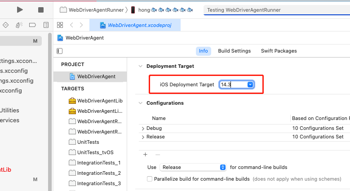Open the Release command-line builds popup
The width and height of the screenshot is (350, 191).
193,167
